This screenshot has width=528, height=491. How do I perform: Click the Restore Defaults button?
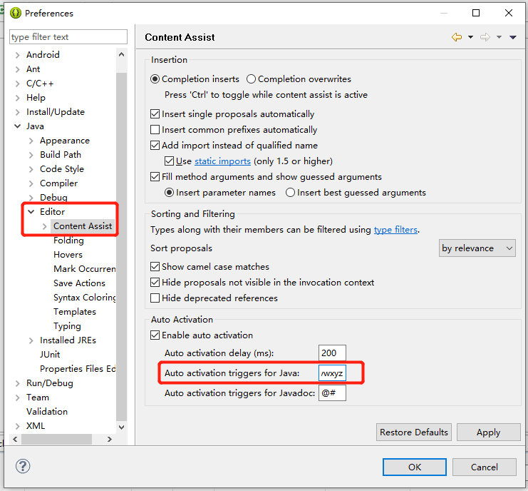414,432
